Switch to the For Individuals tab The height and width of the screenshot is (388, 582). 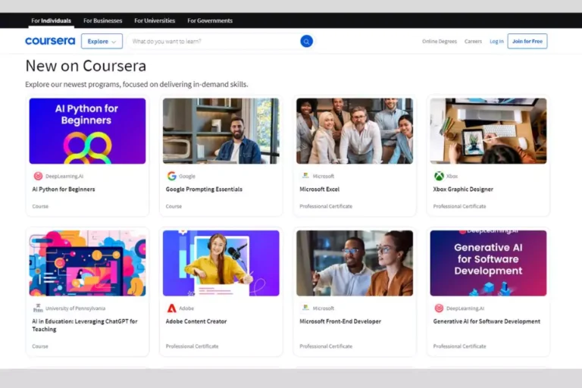pyautogui.click(x=52, y=20)
